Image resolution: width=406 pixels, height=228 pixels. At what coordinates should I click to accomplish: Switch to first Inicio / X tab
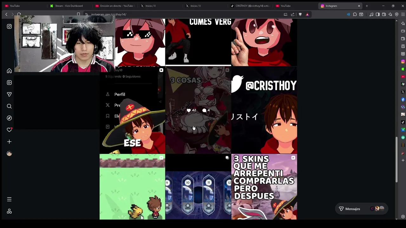click(x=159, y=6)
